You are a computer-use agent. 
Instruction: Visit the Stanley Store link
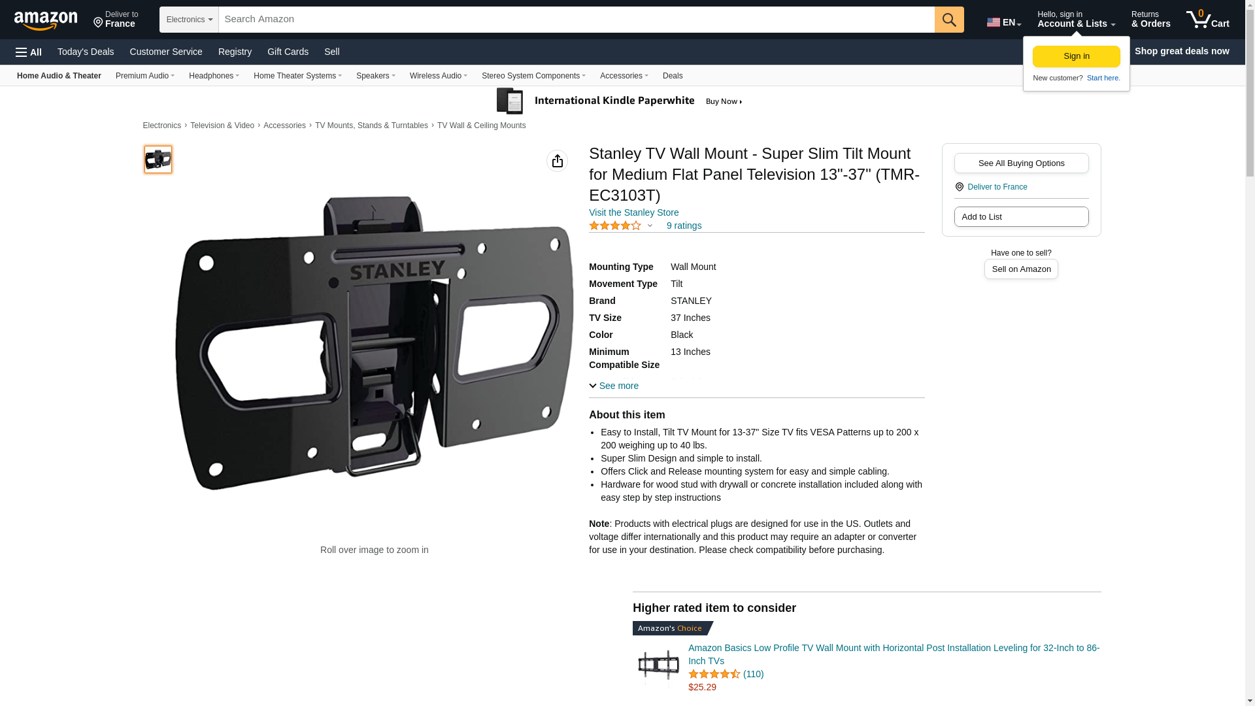click(633, 212)
